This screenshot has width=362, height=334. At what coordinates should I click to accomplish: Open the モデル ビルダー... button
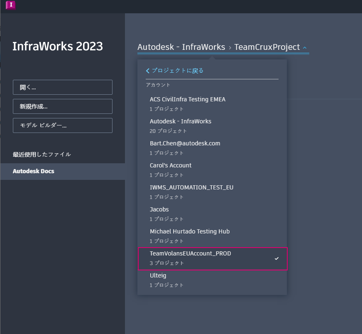click(63, 125)
